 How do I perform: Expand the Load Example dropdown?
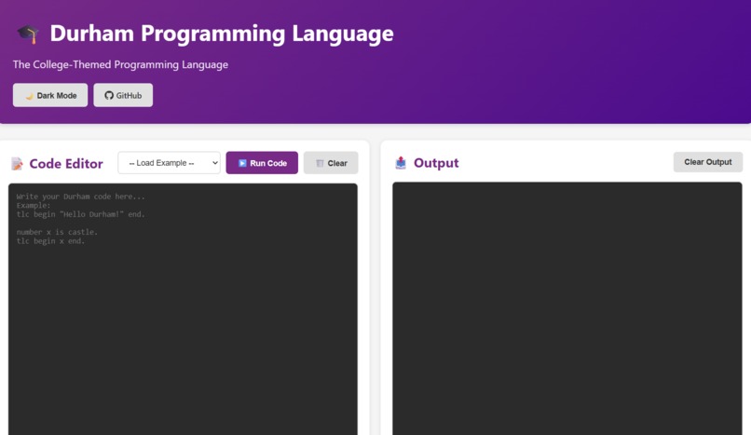[x=169, y=163]
